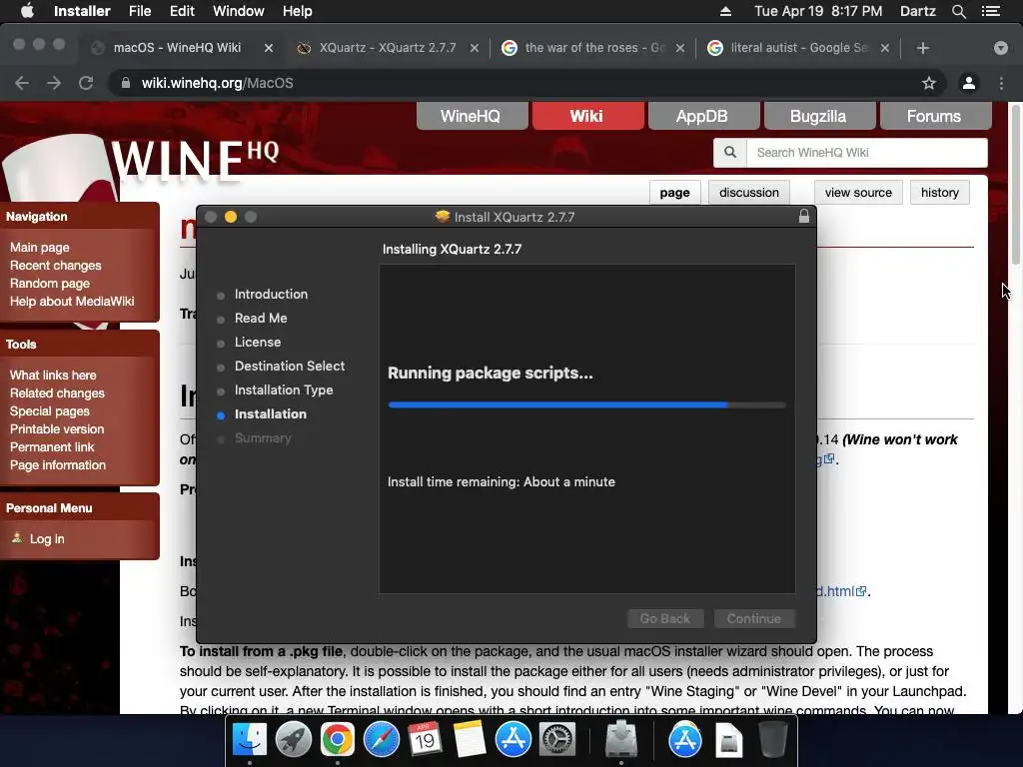
Task: Open the Help menu
Action: (x=297, y=11)
